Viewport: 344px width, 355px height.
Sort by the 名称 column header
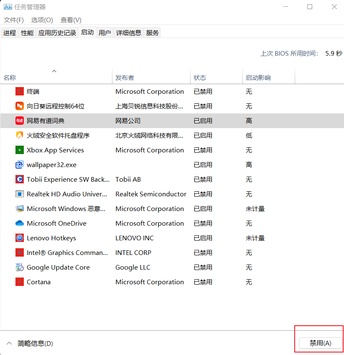tap(56, 77)
